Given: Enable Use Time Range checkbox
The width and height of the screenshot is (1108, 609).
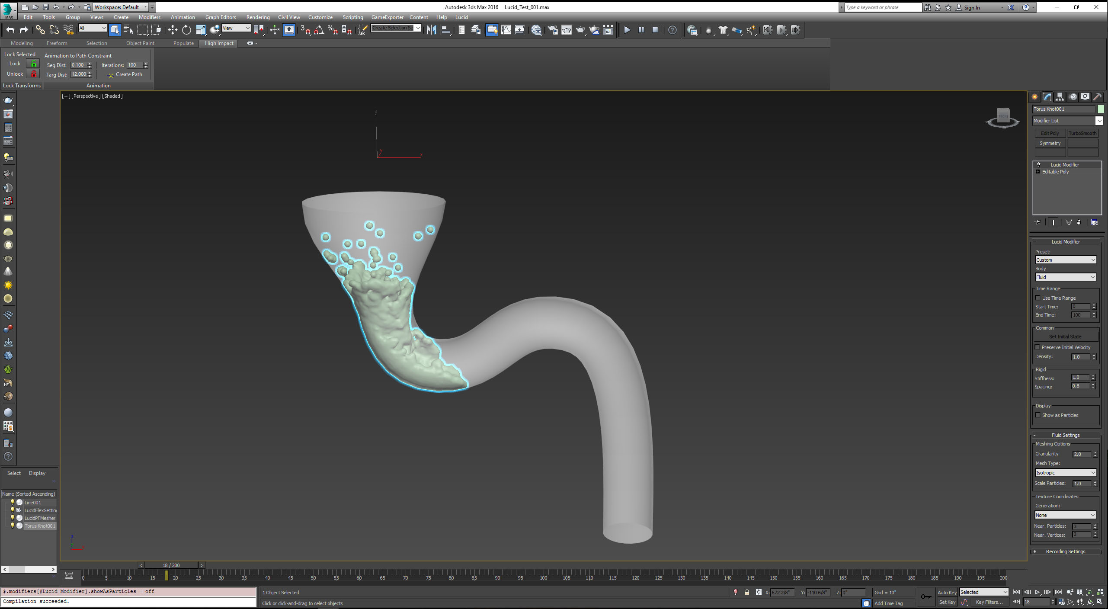Looking at the screenshot, I should pyautogui.click(x=1038, y=298).
